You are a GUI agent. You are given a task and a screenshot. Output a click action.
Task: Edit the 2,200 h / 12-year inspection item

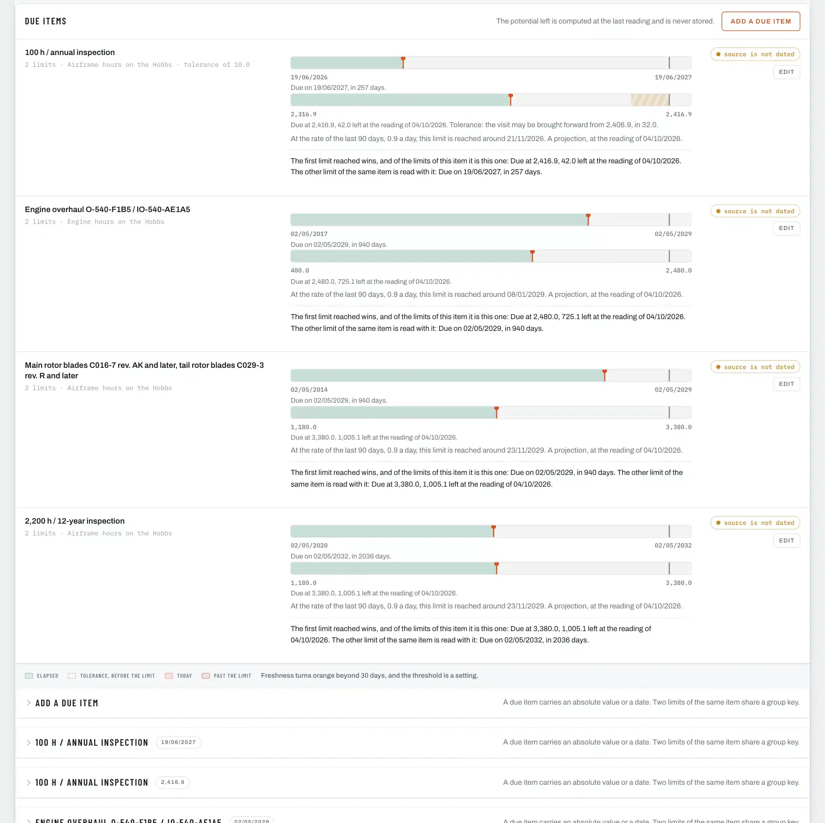[786, 540]
